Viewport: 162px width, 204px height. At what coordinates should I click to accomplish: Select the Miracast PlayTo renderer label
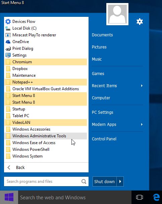pyautogui.click(x=34, y=35)
